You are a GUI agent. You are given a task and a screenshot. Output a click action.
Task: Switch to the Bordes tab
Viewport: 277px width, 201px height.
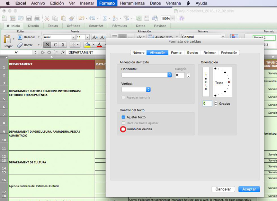pyautogui.click(x=193, y=53)
